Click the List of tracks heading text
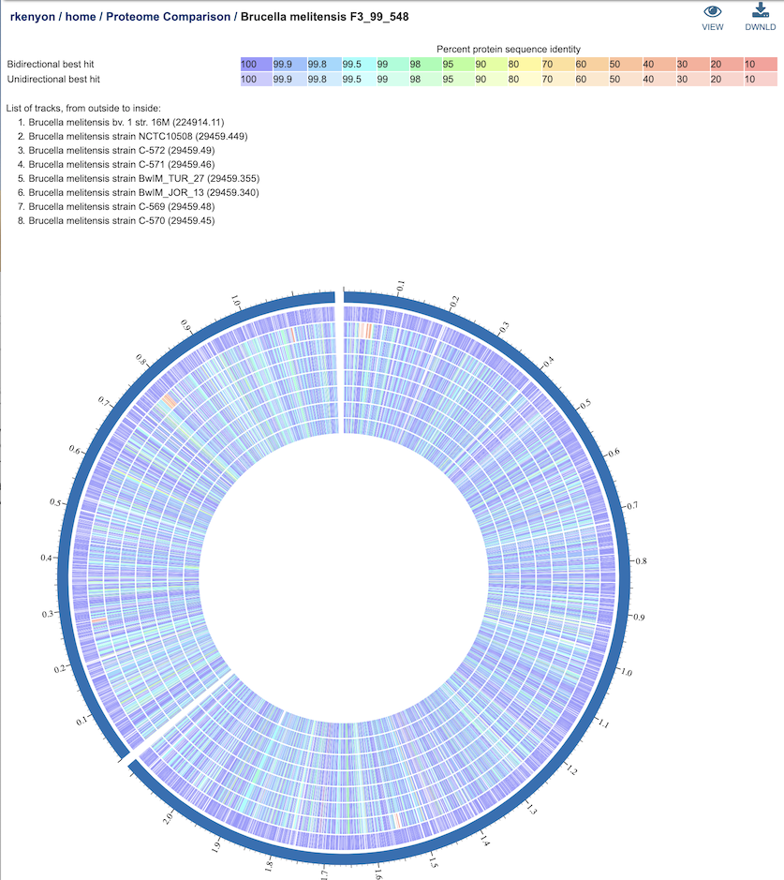Image resolution: width=784 pixels, height=880 pixels. pos(83,109)
